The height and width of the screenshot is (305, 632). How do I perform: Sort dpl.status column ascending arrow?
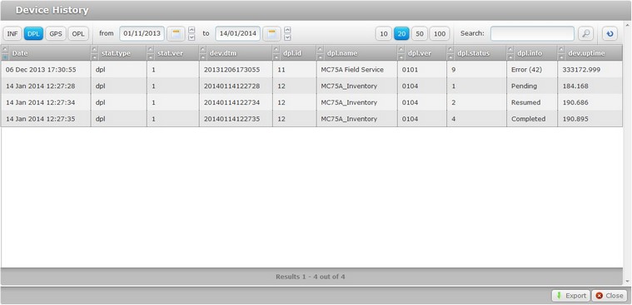pos(450,50)
